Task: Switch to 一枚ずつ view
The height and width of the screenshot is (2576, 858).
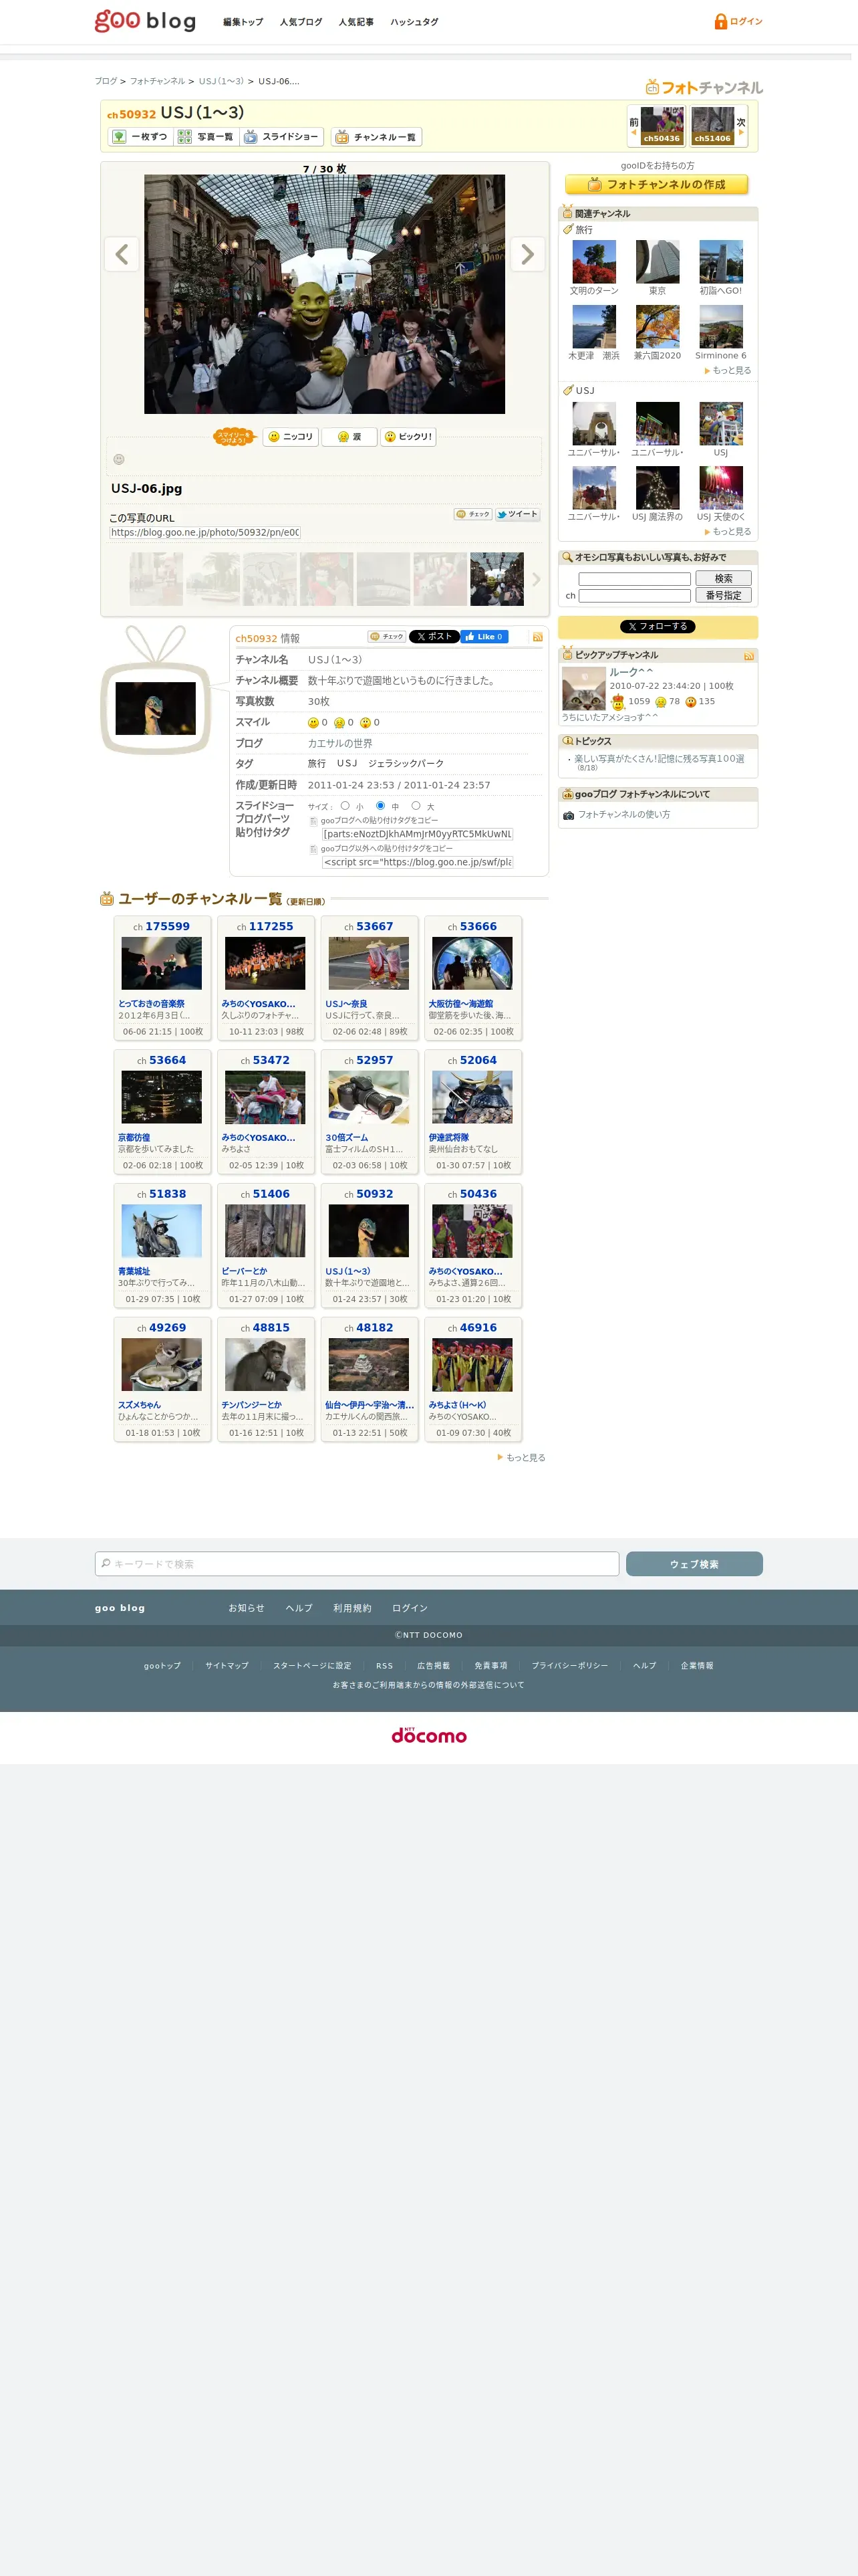Action: (x=140, y=137)
